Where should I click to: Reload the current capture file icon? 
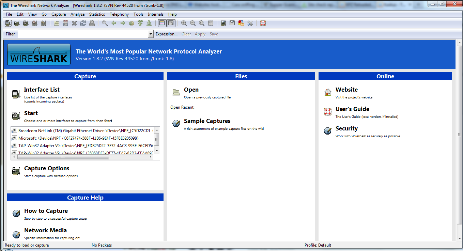pos(83,23)
